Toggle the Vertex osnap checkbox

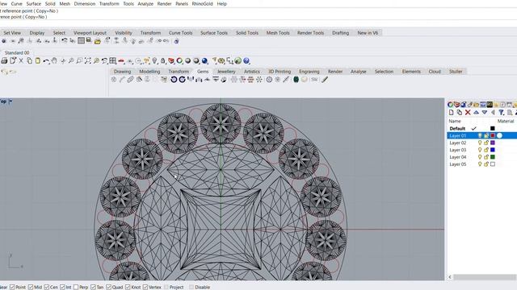pos(145,287)
